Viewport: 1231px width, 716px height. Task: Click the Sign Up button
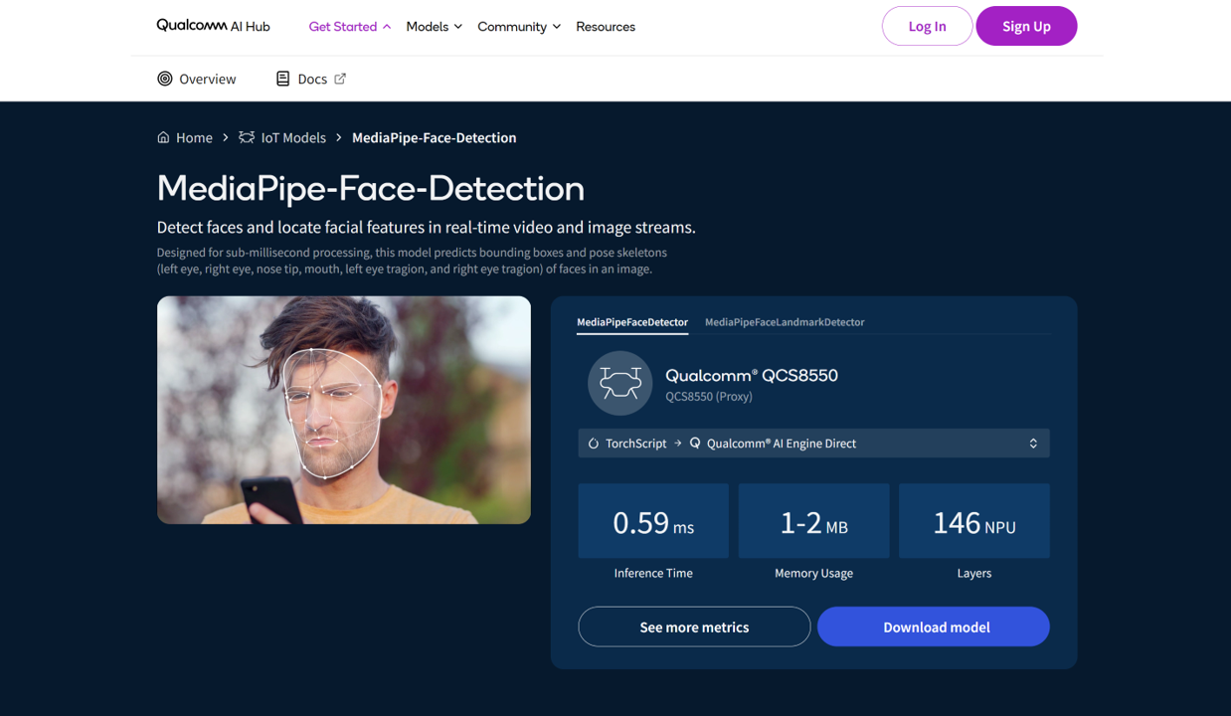(x=1026, y=26)
